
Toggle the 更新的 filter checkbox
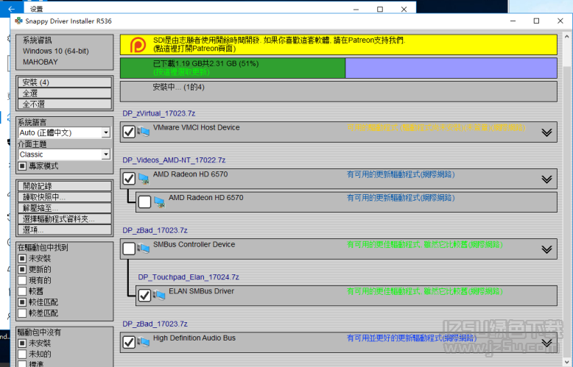click(x=22, y=269)
